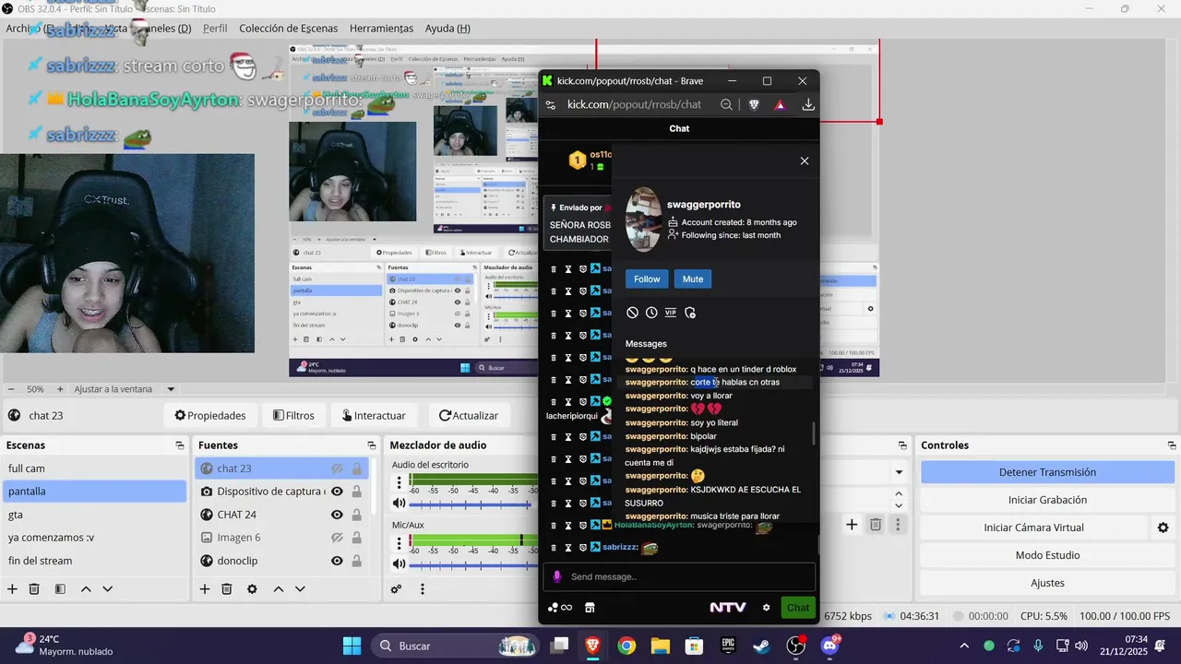Open the Herramientas menu
Image resolution: width=1181 pixels, height=664 pixels.
(381, 29)
